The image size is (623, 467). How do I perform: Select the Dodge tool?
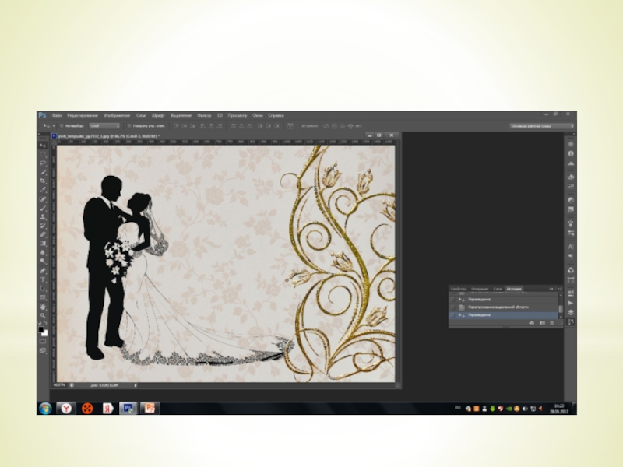pos(43,262)
